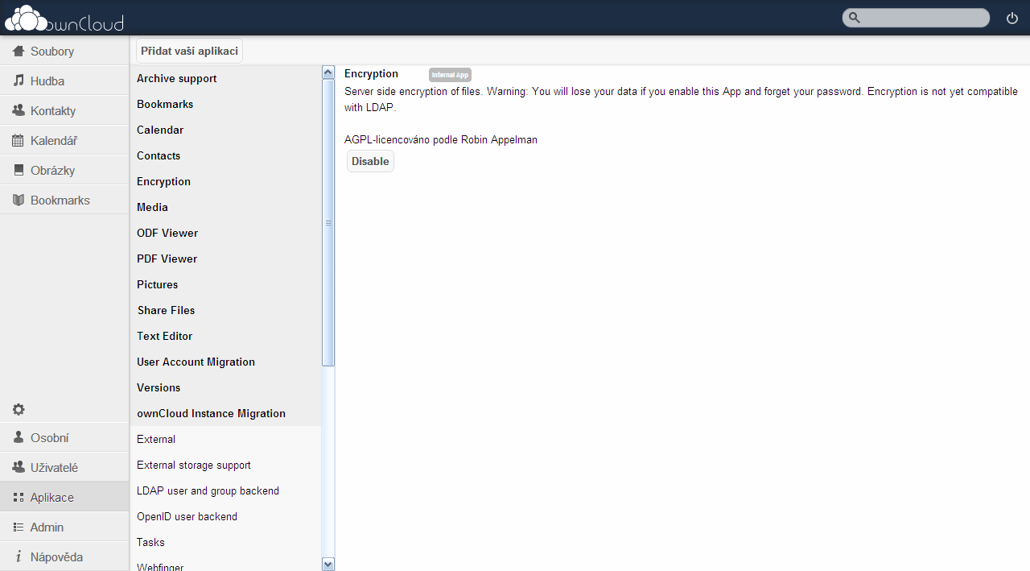Click the power logout icon

[1012, 18]
